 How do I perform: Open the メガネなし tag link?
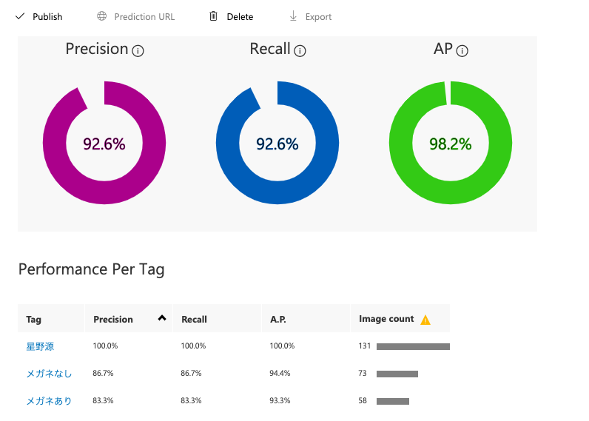(49, 374)
